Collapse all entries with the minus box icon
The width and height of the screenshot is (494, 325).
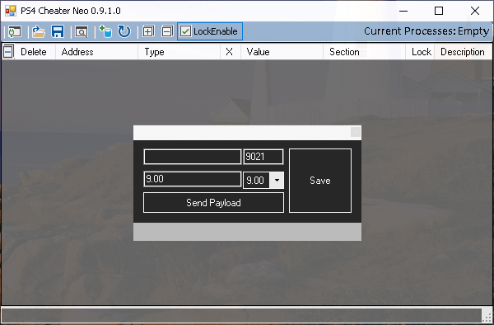click(x=167, y=31)
